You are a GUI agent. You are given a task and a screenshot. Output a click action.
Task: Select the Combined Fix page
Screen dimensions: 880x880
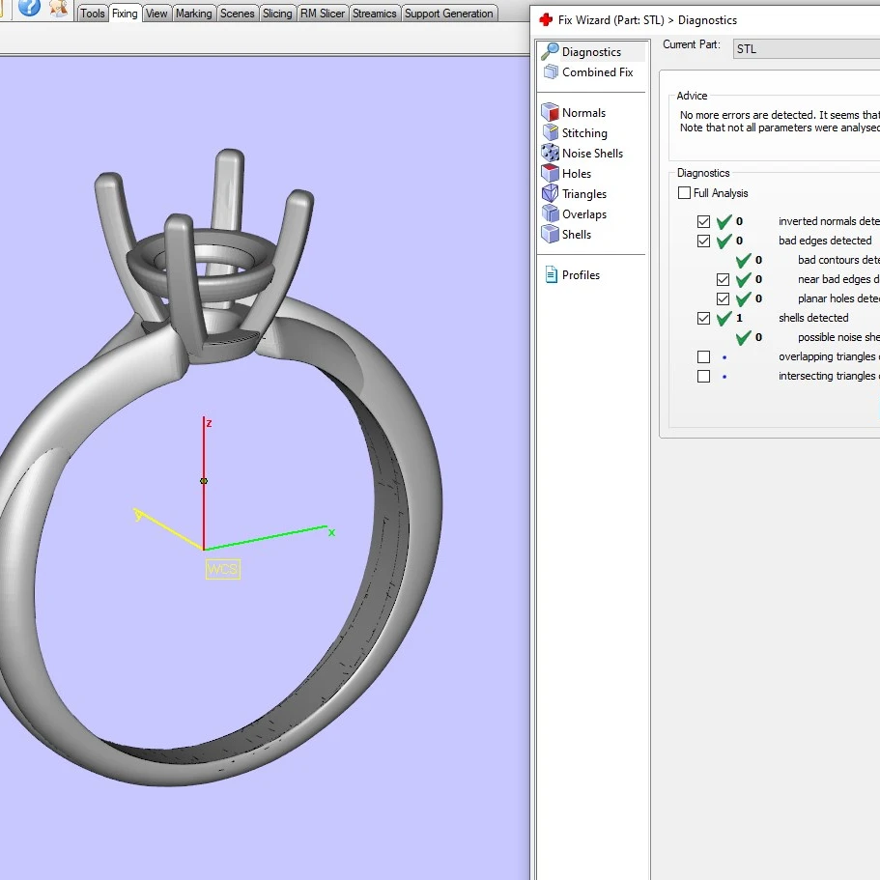(600, 71)
